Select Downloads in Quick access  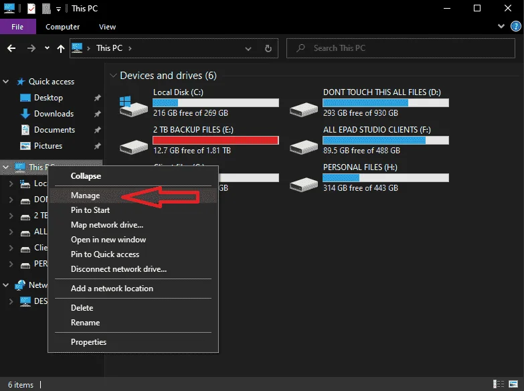pos(54,114)
